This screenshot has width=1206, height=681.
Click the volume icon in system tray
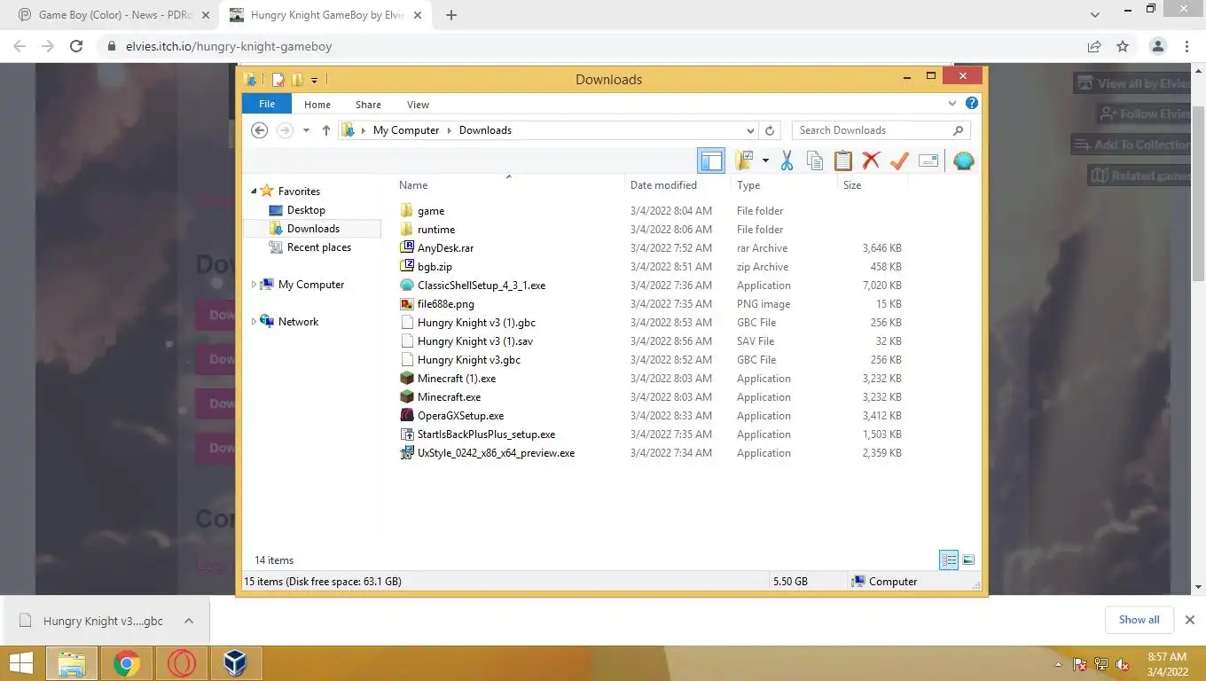1123,664
